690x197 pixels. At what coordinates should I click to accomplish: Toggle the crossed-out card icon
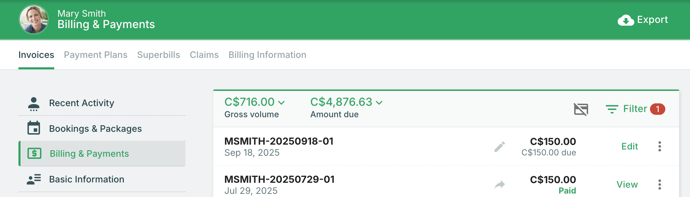point(581,109)
